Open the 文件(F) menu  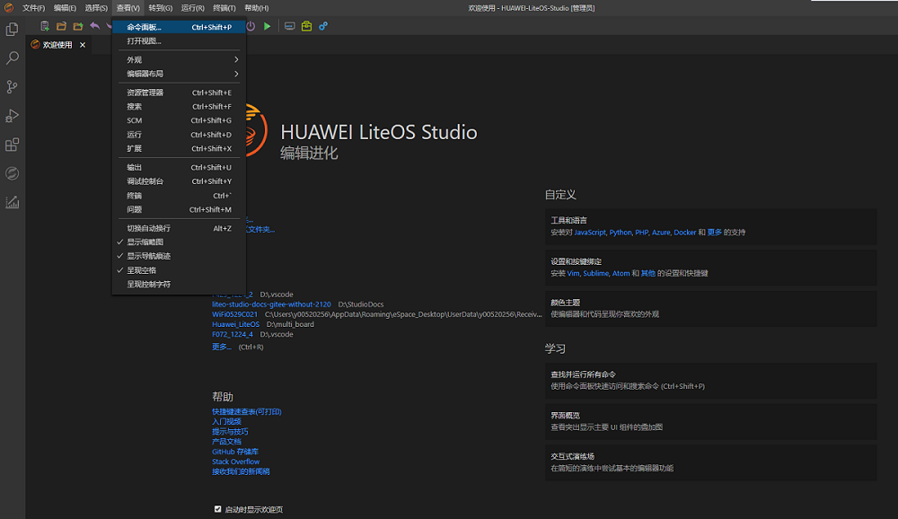tap(33, 8)
